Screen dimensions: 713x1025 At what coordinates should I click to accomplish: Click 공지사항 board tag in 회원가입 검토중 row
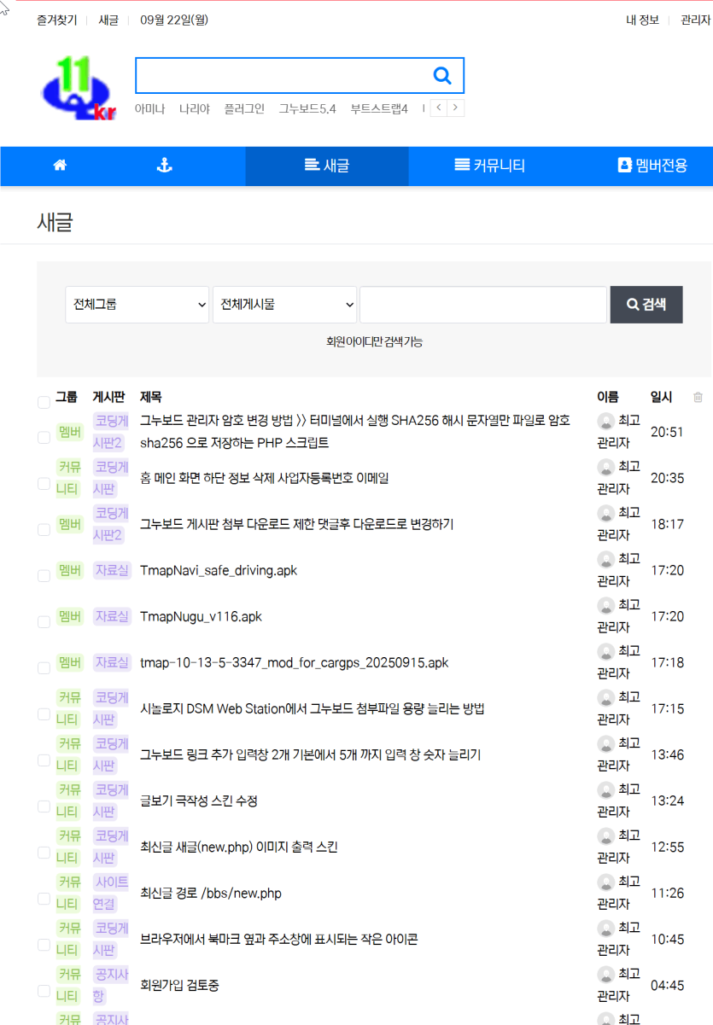112,985
